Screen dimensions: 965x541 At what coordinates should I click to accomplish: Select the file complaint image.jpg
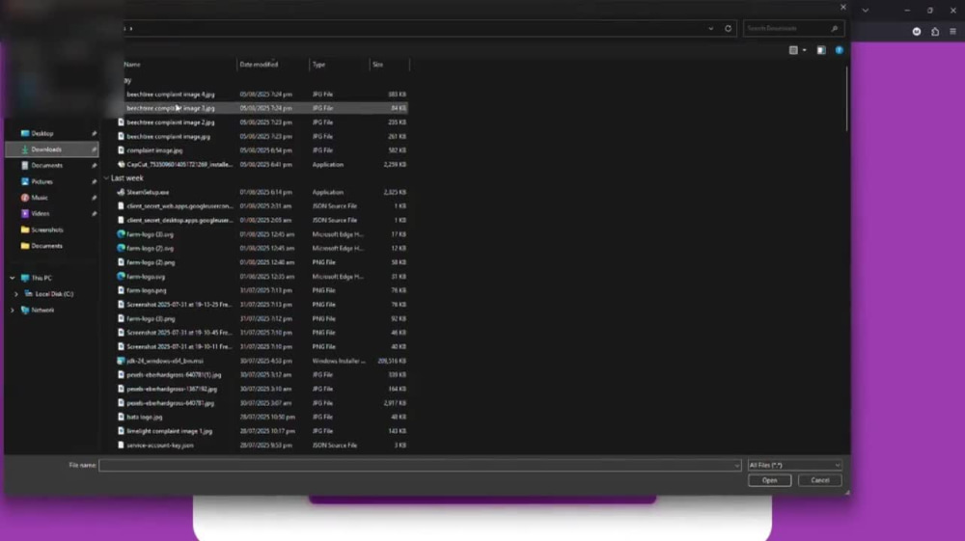point(262,150)
